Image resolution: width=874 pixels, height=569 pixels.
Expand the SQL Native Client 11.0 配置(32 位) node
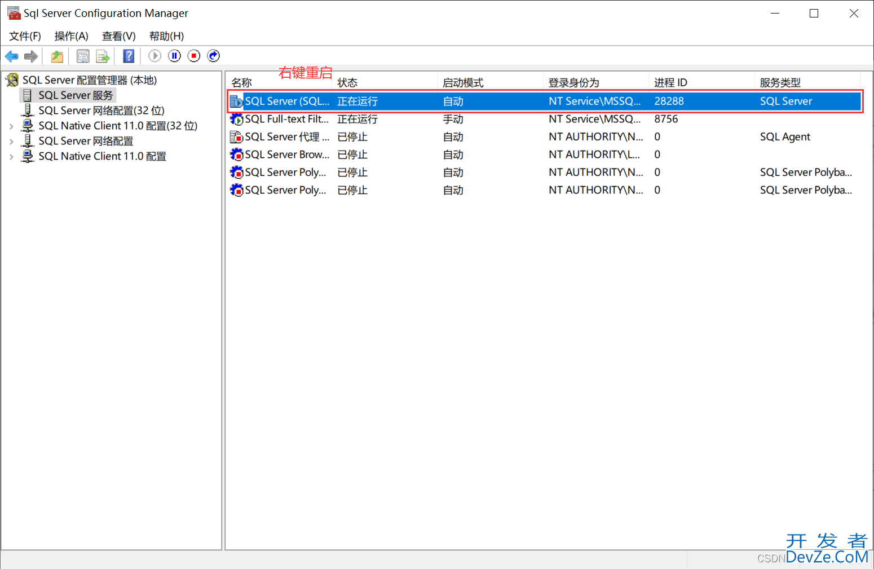tap(11, 126)
